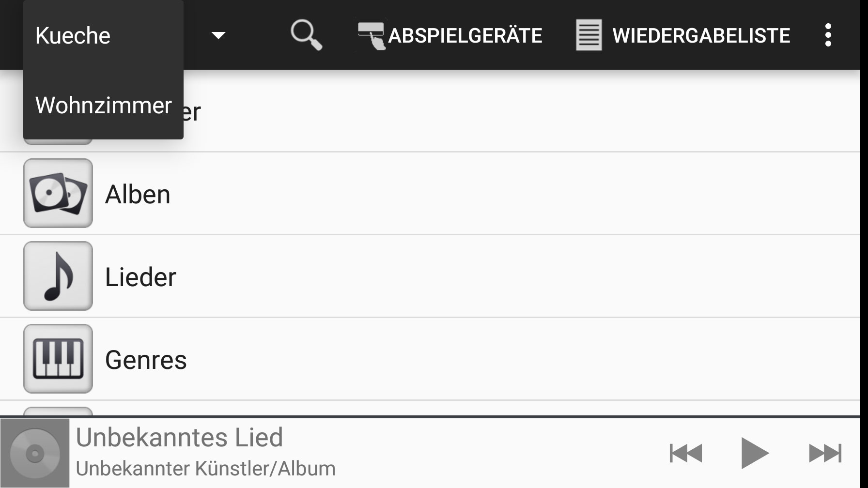Viewport: 868px width, 488px height.
Task: Open the Alben list entry
Action: [430, 194]
